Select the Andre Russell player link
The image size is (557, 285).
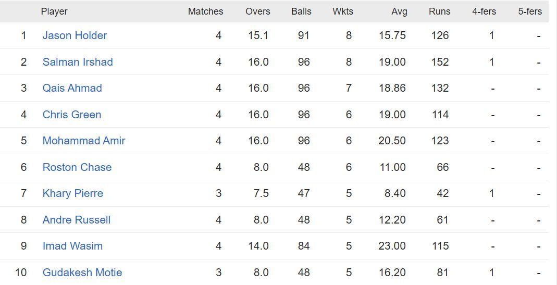click(x=77, y=220)
